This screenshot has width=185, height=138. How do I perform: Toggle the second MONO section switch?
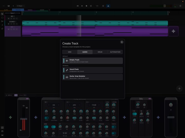53,127
